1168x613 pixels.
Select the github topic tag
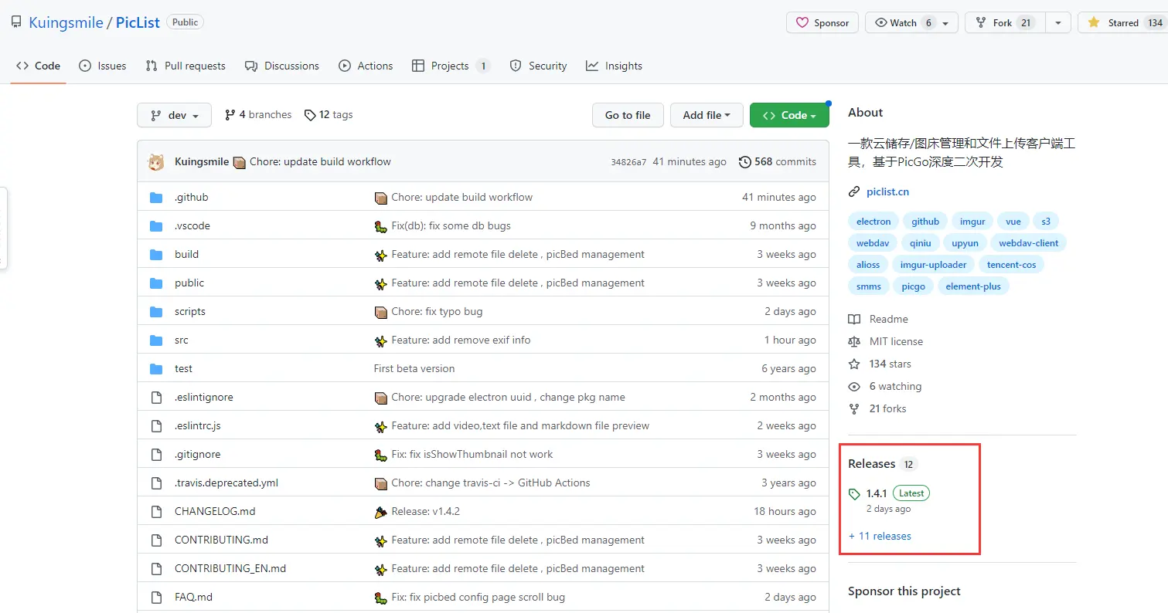925,221
